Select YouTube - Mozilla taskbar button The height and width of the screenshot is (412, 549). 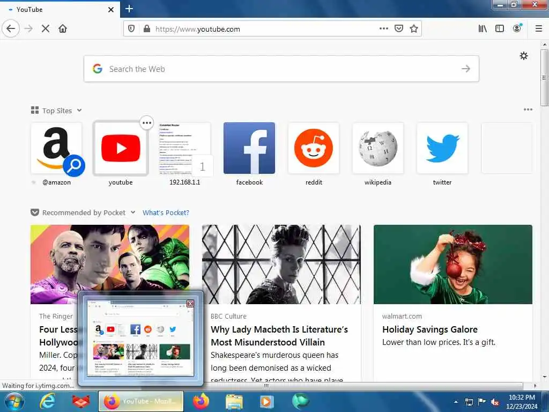141,401
